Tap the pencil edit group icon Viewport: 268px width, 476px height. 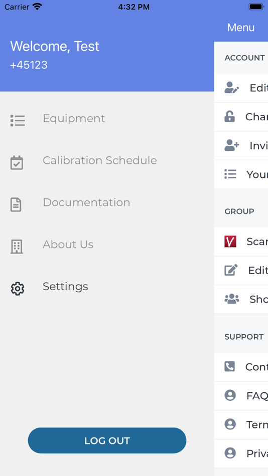[231, 270]
